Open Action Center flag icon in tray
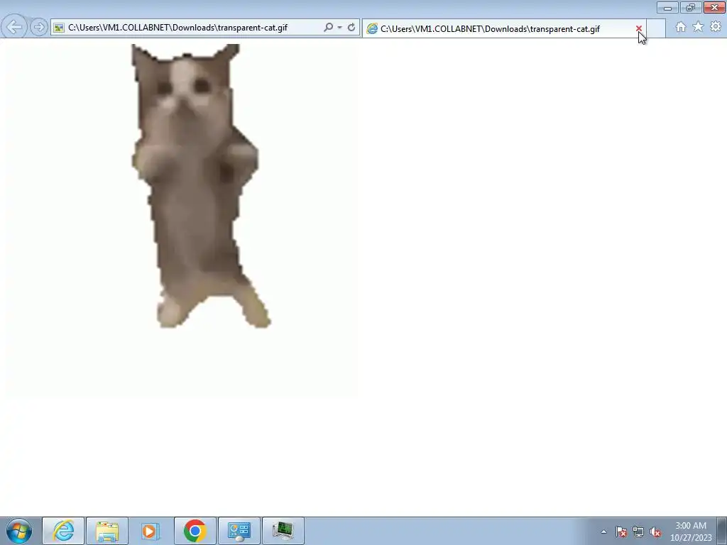The image size is (727, 545). tap(621, 532)
